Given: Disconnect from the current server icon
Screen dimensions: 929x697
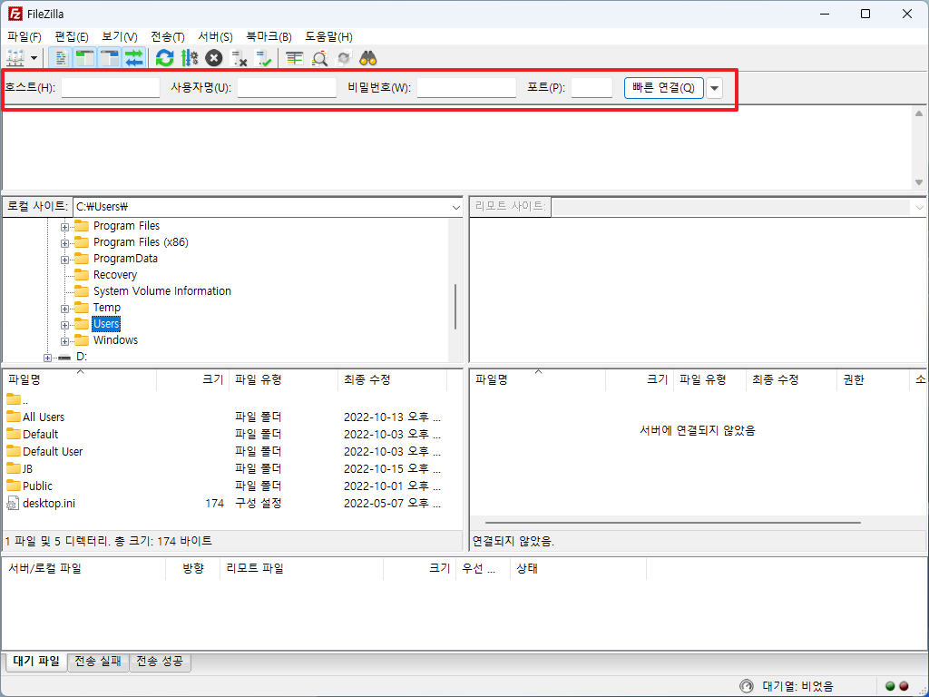Looking at the screenshot, I should pos(239,58).
